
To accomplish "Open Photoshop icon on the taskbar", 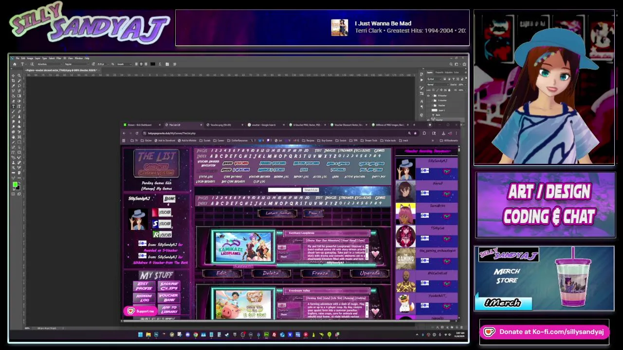I will coord(156,334).
